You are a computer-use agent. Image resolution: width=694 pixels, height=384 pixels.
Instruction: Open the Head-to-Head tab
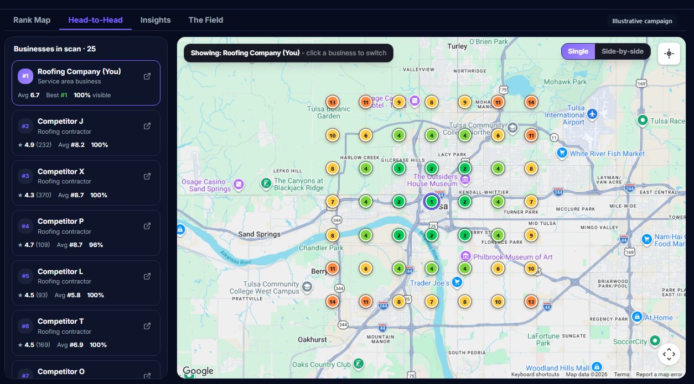(x=95, y=20)
